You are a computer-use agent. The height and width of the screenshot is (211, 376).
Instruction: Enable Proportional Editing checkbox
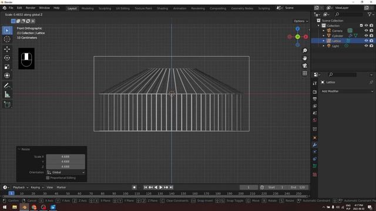[x=48, y=178]
